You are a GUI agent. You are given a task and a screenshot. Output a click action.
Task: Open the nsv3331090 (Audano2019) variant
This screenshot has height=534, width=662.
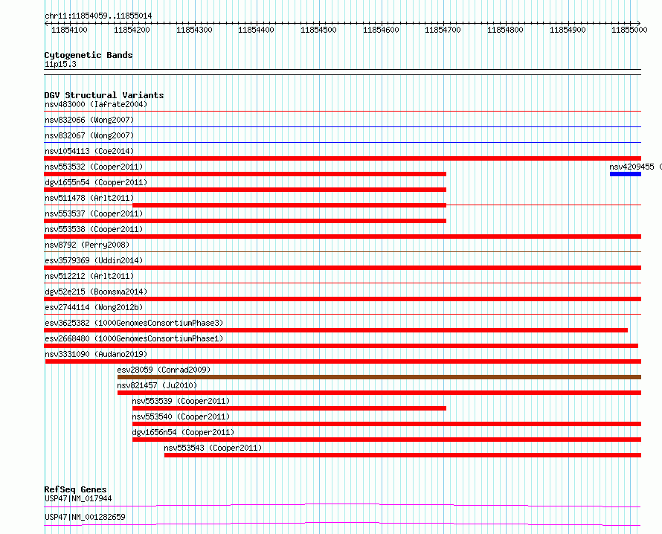click(x=96, y=354)
